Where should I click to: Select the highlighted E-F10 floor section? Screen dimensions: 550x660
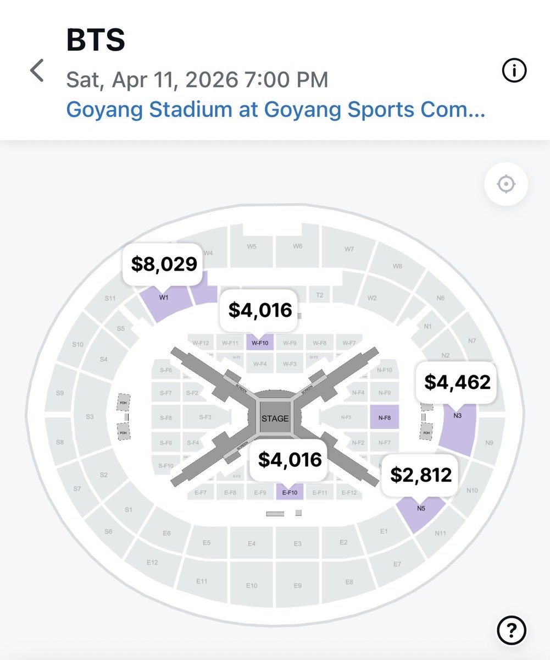point(290,492)
